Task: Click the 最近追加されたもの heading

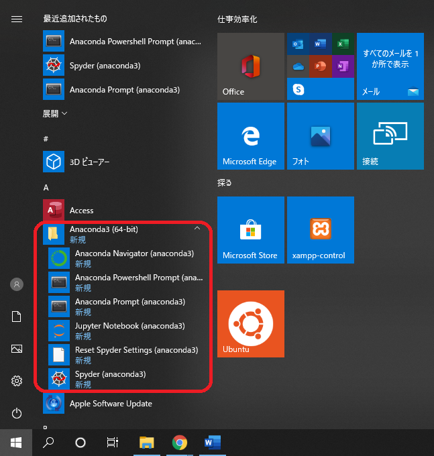Action: [75, 19]
